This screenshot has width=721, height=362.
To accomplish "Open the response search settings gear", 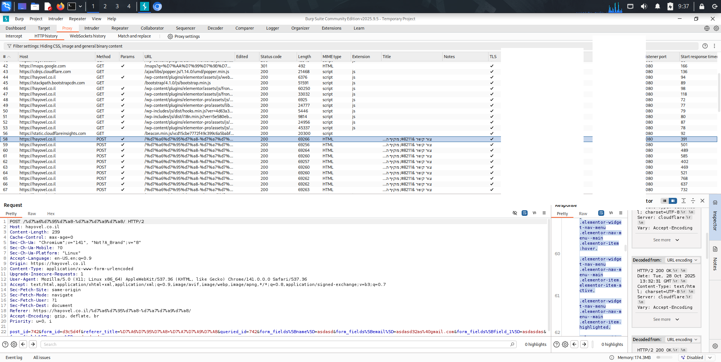I will point(565,344).
